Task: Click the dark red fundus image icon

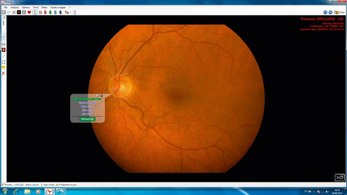Action: [x=19, y=12]
